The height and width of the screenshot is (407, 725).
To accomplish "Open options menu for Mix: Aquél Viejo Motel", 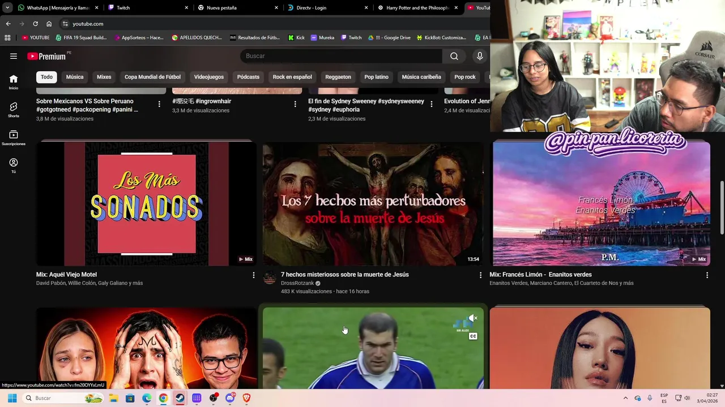I will click(253, 275).
